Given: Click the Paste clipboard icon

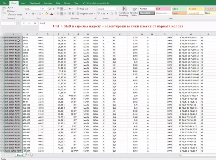Looking at the screenshot, I should tap(4, 9).
